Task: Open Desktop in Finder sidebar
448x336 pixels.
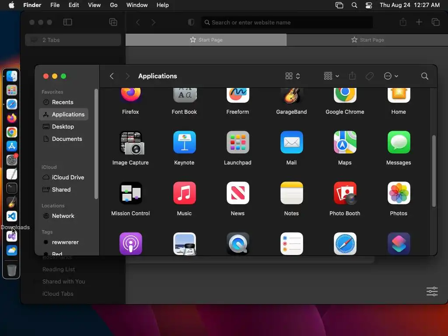Action: (x=64, y=126)
